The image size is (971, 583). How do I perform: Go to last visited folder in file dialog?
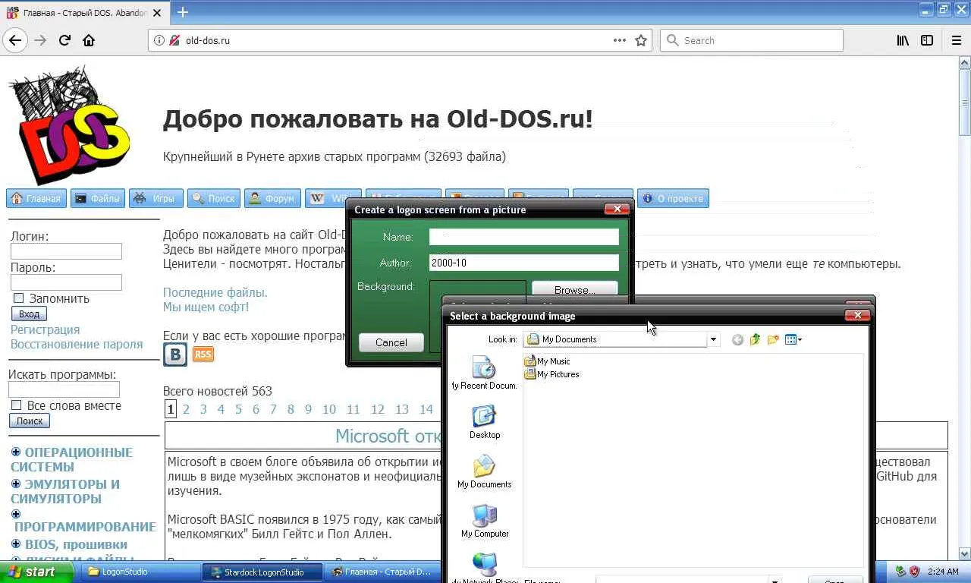click(x=737, y=339)
